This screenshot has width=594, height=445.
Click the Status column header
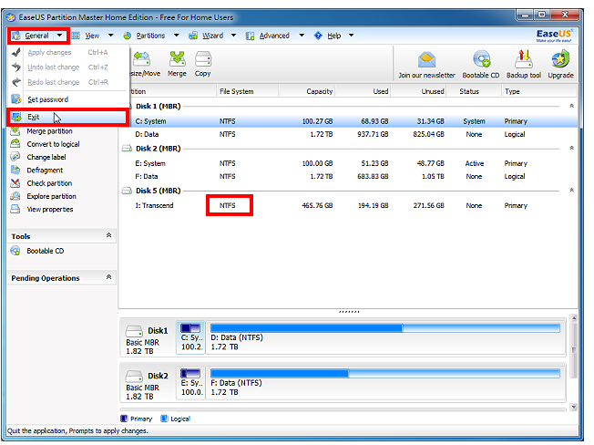pyautogui.click(x=475, y=91)
